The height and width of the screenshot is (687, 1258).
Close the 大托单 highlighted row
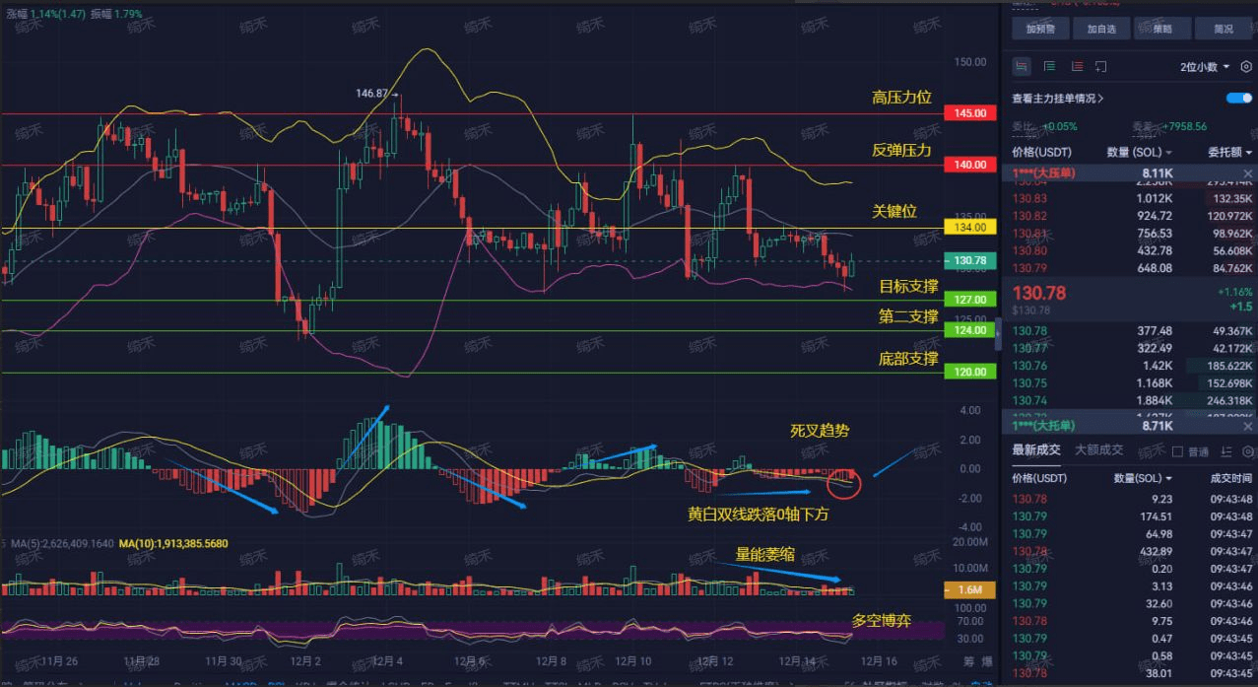point(1248,426)
